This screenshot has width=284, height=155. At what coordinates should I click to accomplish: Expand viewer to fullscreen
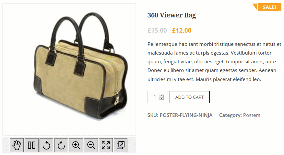coord(106,145)
